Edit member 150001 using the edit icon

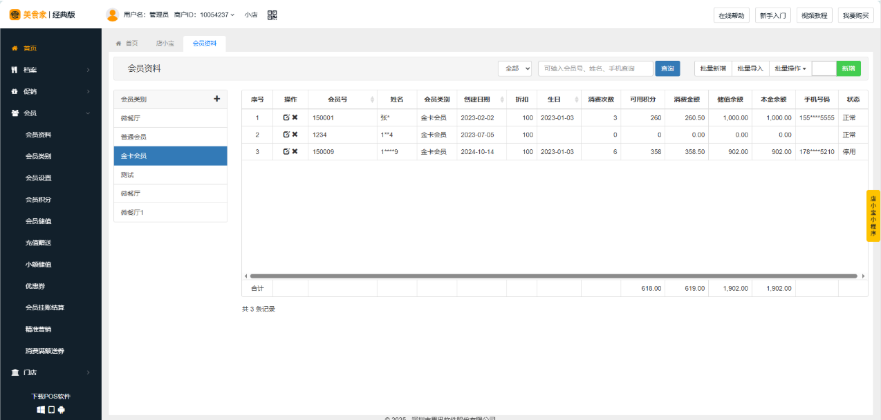[286, 117]
